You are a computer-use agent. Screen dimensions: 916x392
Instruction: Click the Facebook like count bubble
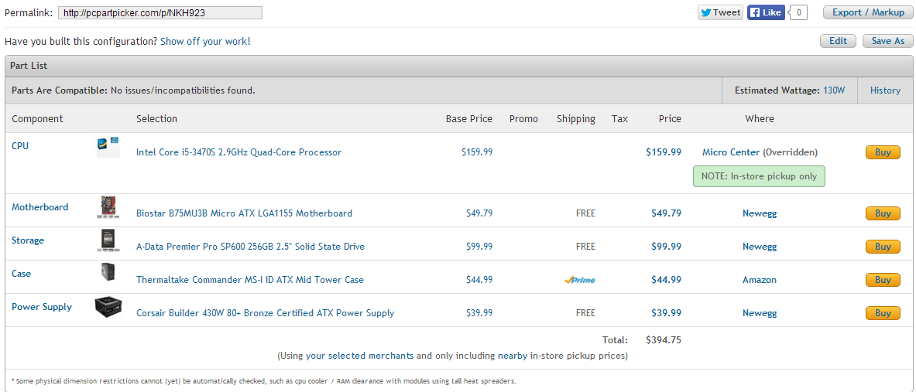coord(798,12)
